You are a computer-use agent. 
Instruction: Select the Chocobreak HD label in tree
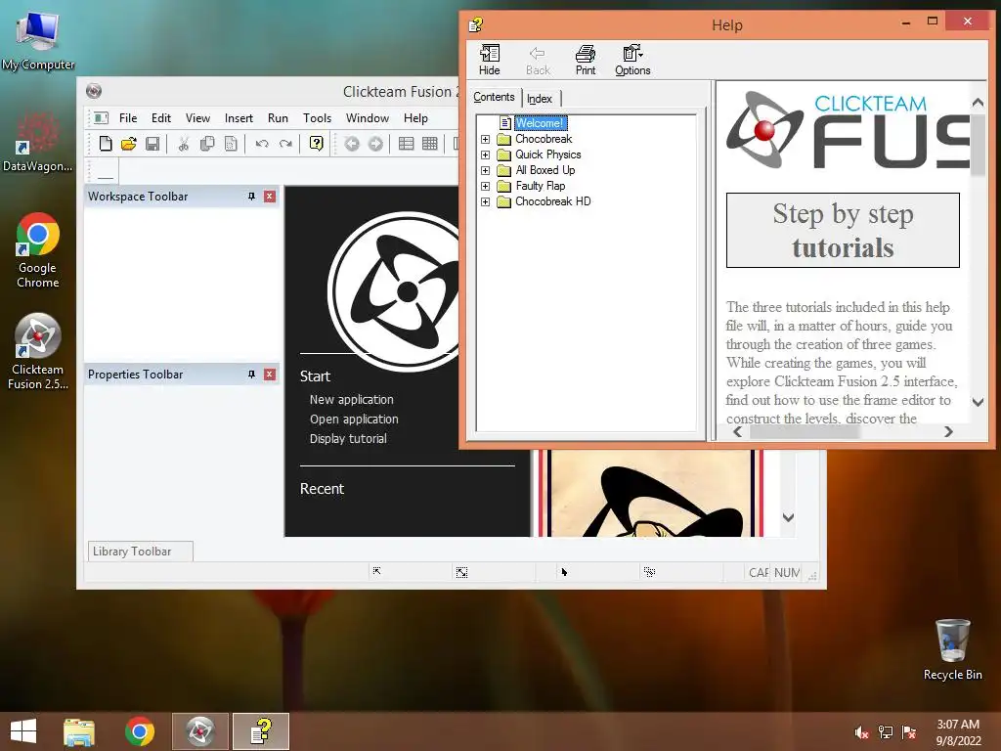tap(553, 201)
